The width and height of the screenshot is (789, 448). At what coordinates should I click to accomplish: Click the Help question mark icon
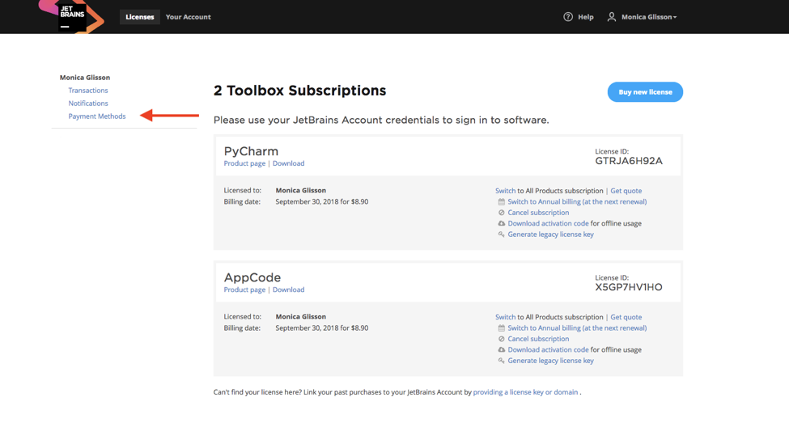click(x=568, y=17)
